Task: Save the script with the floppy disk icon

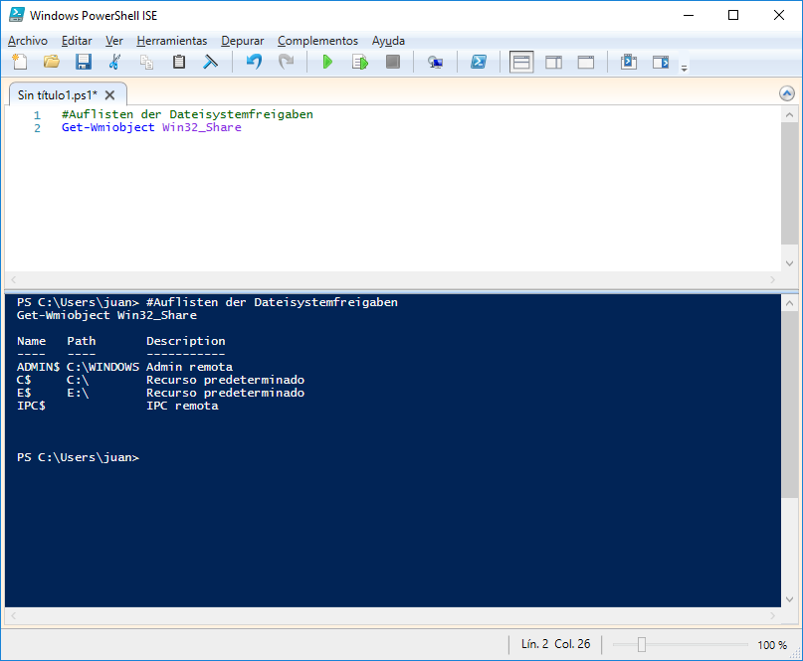Action: [83, 62]
